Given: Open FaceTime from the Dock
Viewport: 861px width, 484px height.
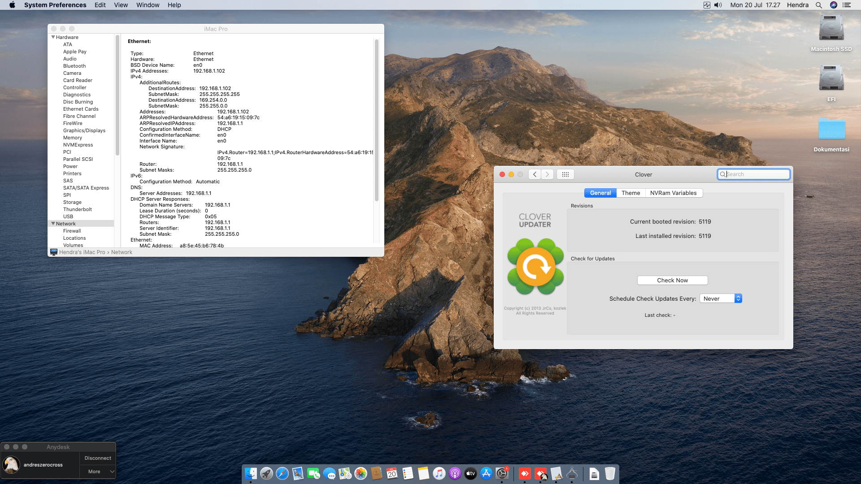Looking at the screenshot, I should [x=313, y=473].
